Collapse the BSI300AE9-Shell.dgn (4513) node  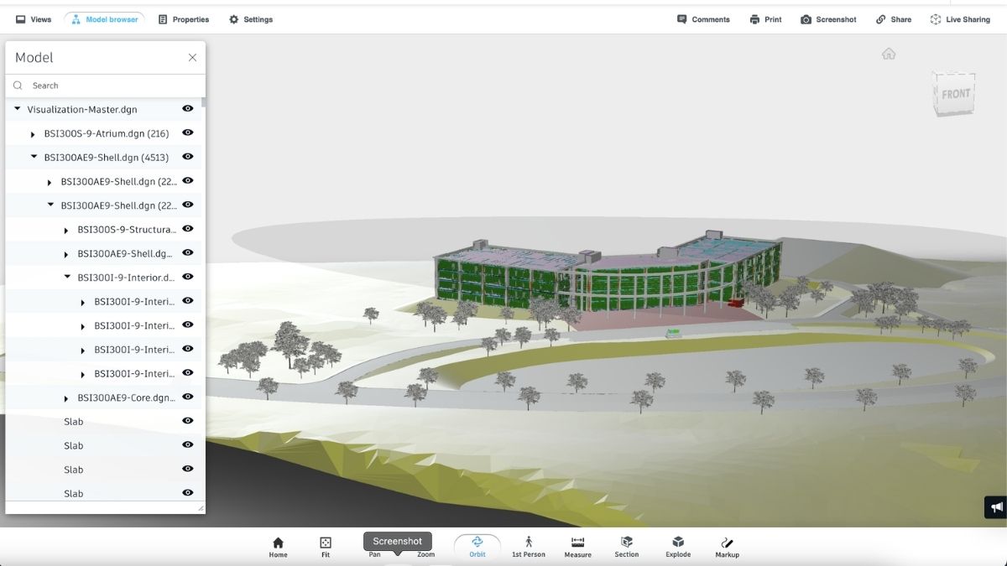click(x=34, y=157)
